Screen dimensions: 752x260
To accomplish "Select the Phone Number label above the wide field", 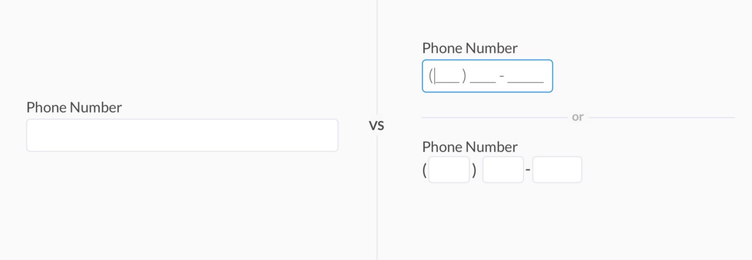I will (74, 107).
